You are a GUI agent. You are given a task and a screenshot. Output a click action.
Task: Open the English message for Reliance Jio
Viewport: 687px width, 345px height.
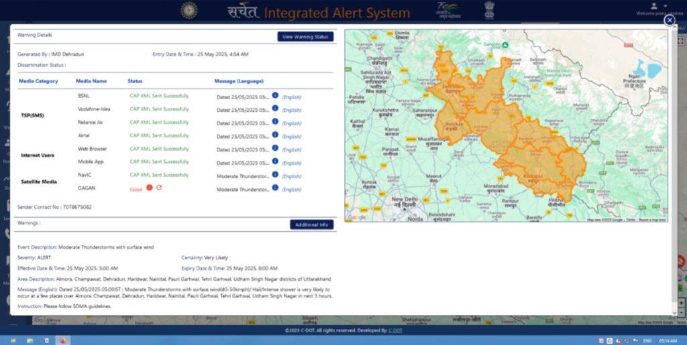tap(291, 123)
